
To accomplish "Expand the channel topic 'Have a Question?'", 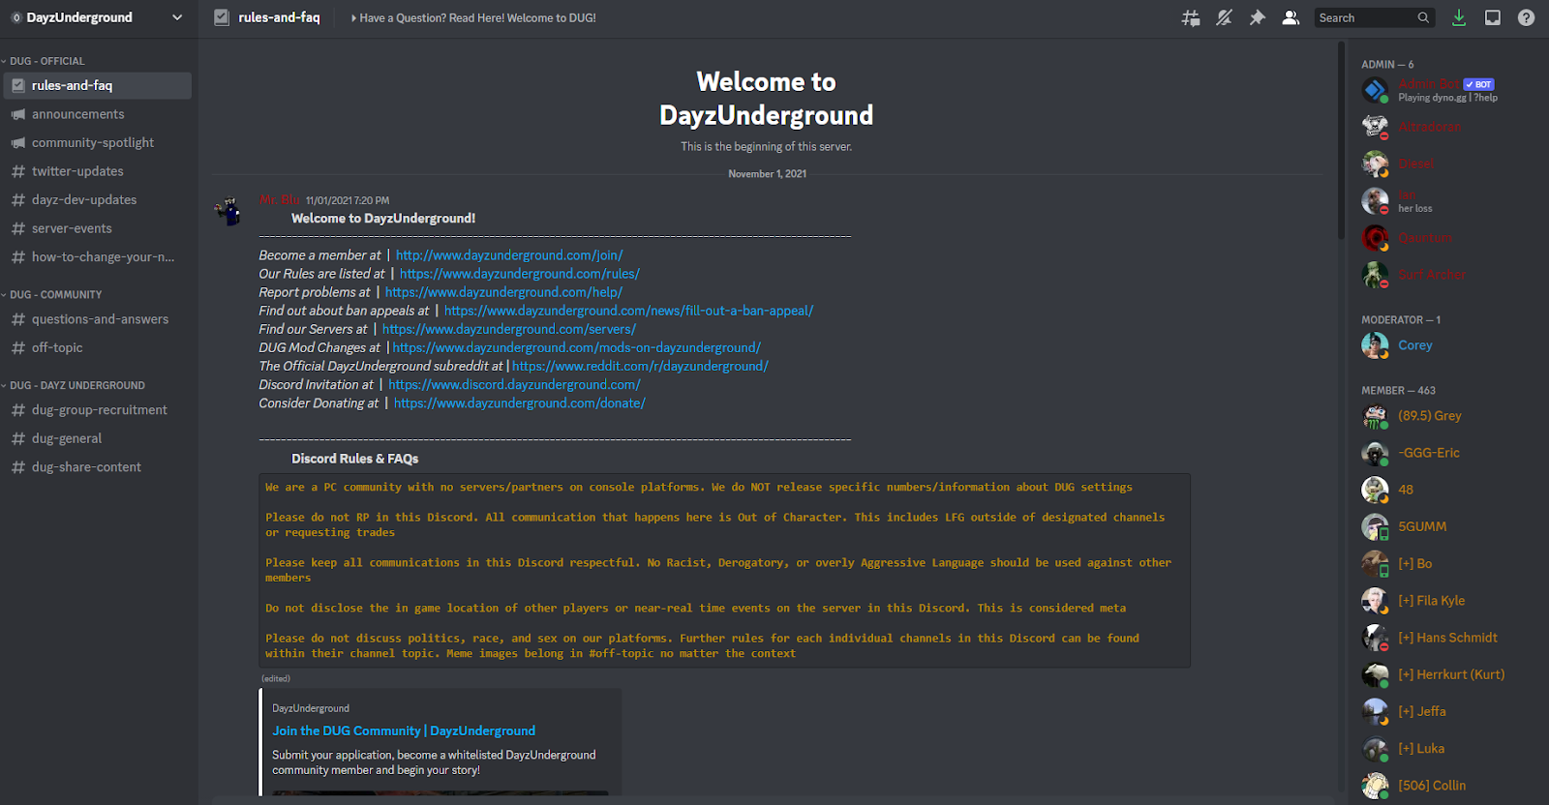I will pos(473,17).
